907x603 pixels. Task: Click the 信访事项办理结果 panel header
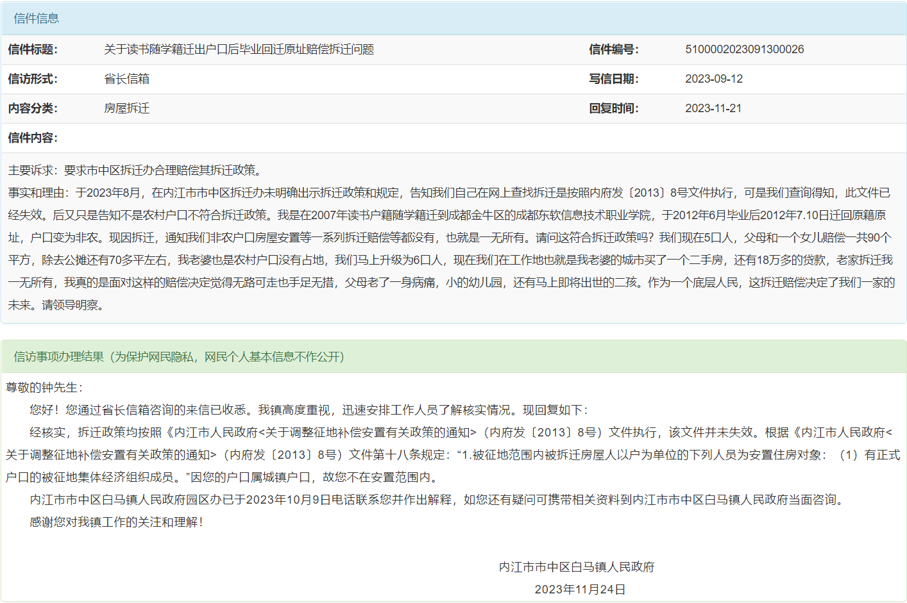(x=453, y=357)
